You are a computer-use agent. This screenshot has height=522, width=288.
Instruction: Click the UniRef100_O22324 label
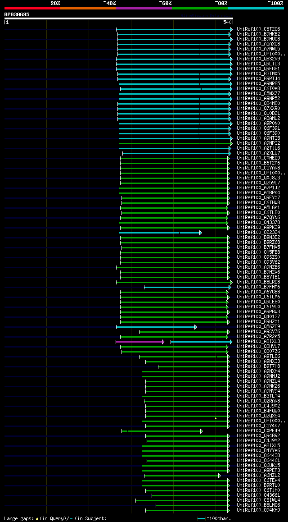coord(258,232)
